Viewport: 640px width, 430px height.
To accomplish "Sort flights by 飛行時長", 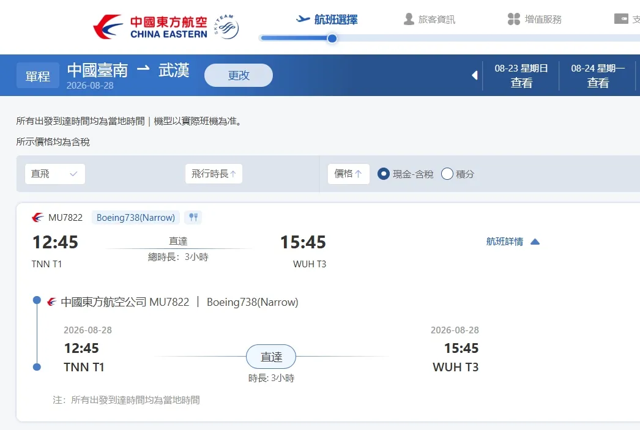I will [x=214, y=174].
